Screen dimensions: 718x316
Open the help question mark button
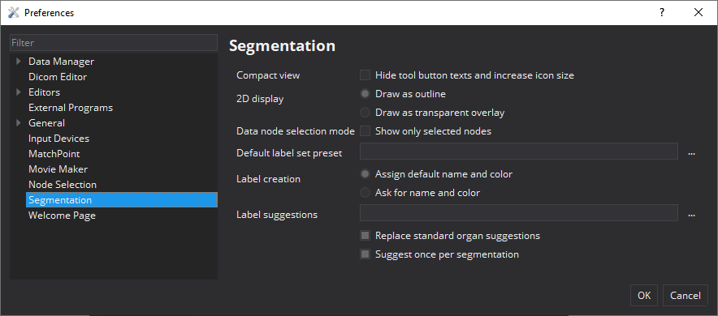point(662,12)
